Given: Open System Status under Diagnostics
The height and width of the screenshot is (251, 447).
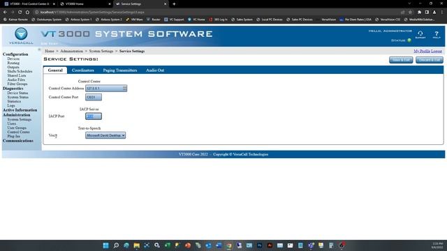Looking at the screenshot, I should pos(18,98).
